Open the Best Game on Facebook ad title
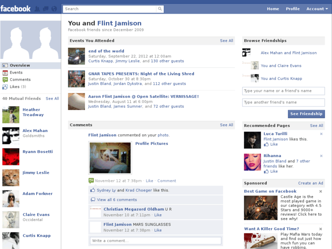 click(270, 191)
